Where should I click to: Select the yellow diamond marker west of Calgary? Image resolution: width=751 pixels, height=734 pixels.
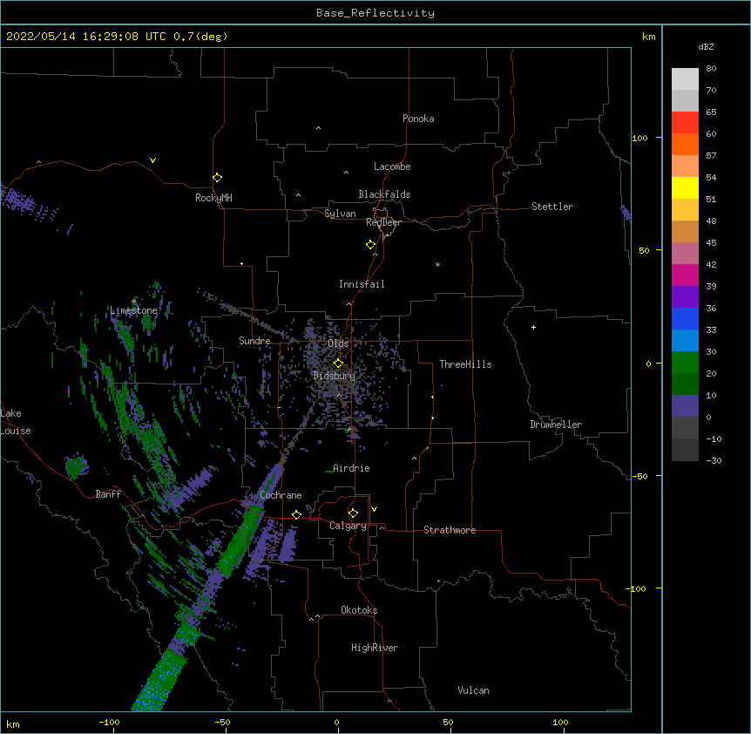[x=296, y=514]
